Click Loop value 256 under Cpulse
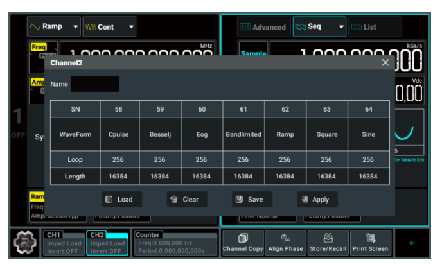Viewport: 442px width, 269px height. click(x=118, y=159)
